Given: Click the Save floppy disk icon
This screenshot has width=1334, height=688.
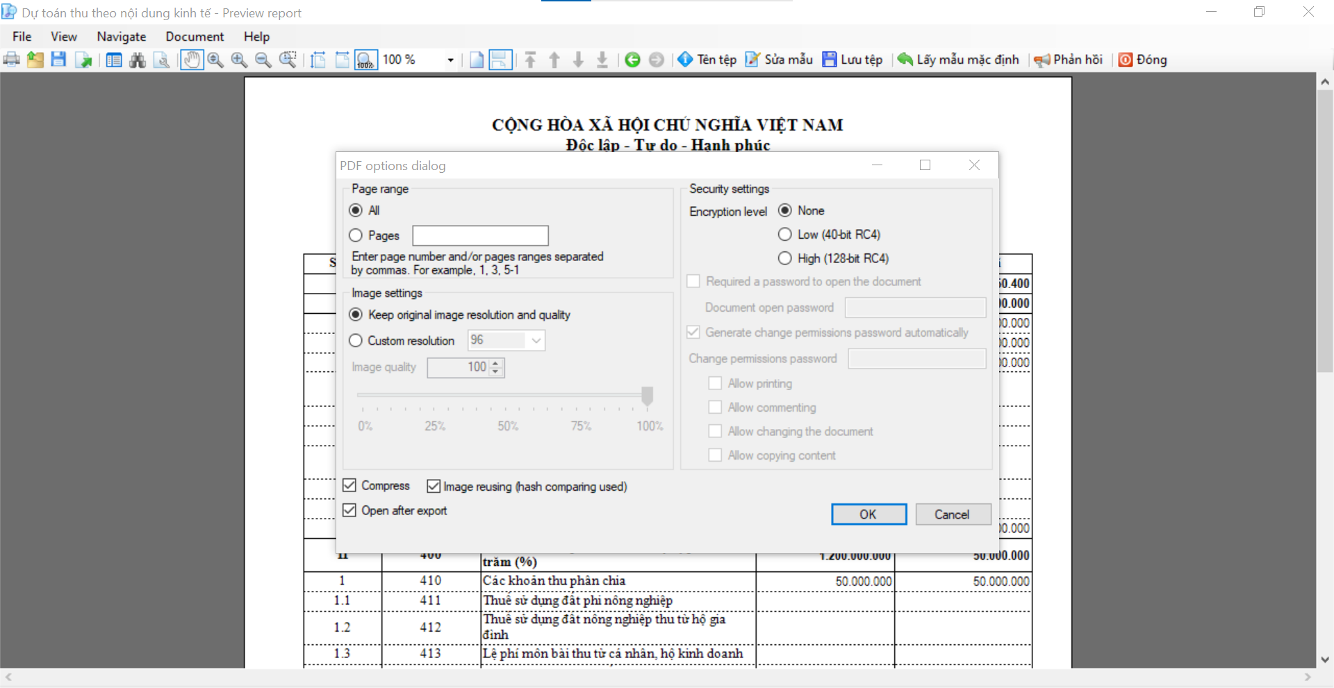Looking at the screenshot, I should pyautogui.click(x=58, y=60).
